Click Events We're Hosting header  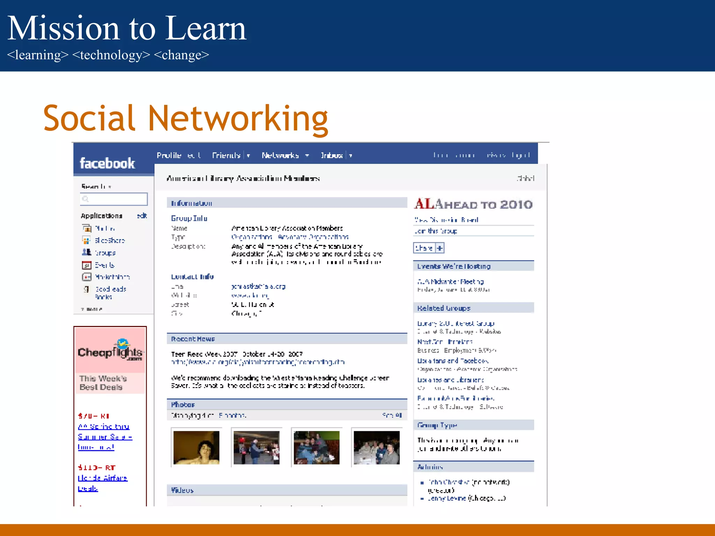click(x=474, y=266)
